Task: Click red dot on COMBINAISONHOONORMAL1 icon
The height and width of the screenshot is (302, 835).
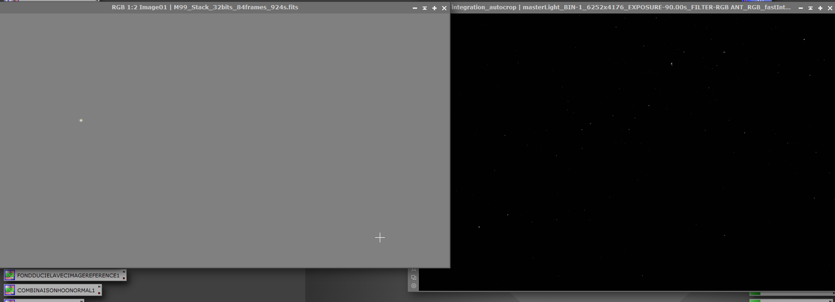Action: (99, 293)
